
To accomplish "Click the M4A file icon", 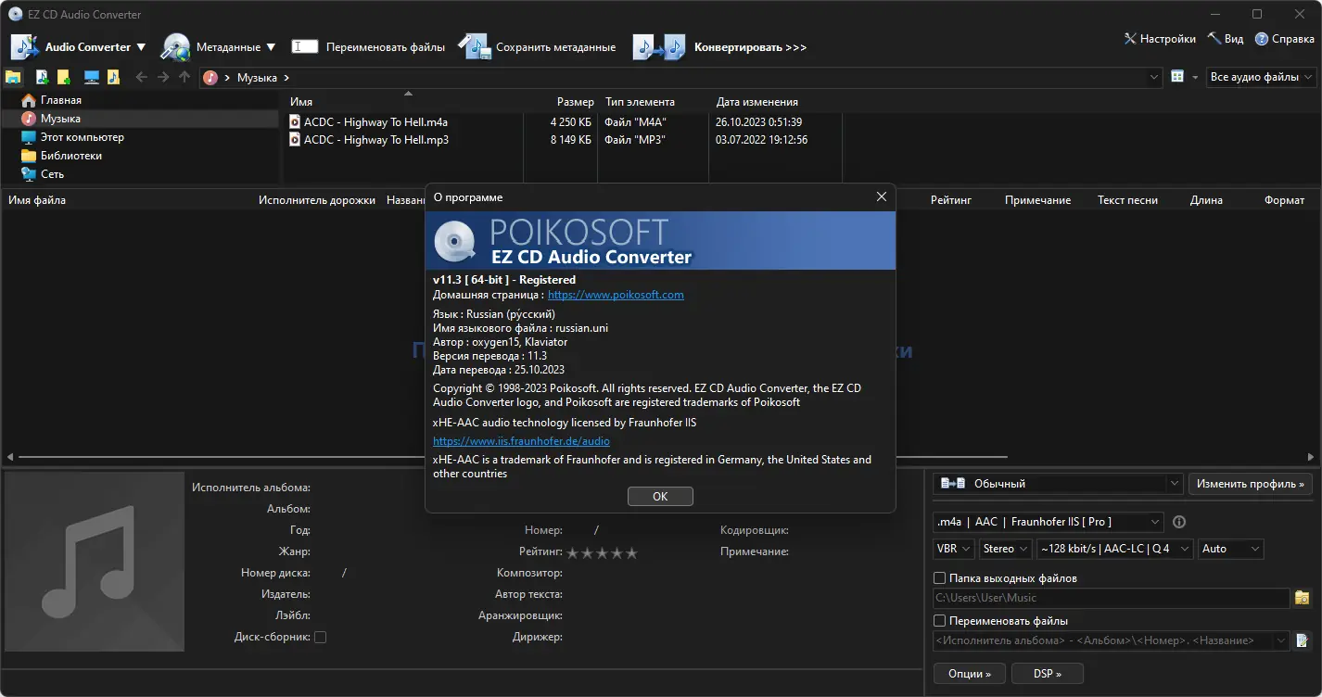I will tap(296, 121).
